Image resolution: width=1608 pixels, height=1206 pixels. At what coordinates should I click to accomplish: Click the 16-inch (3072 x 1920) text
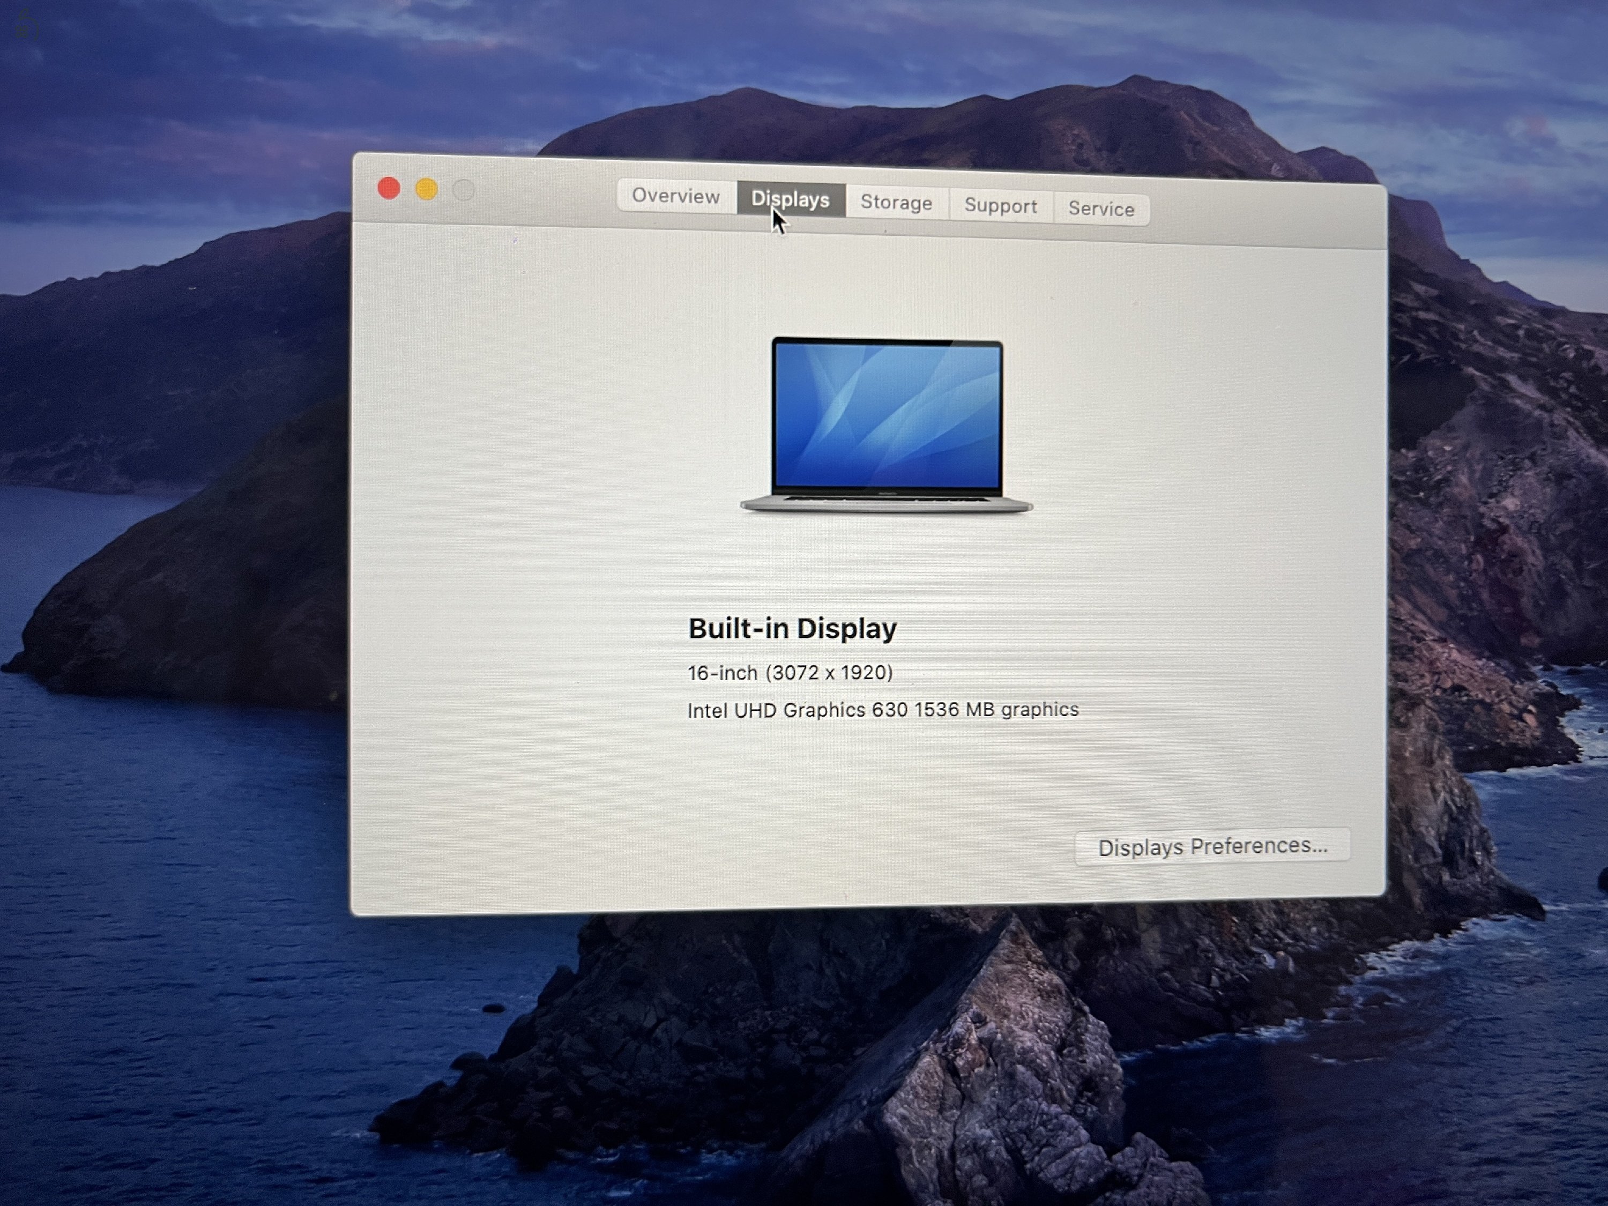[790, 673]
